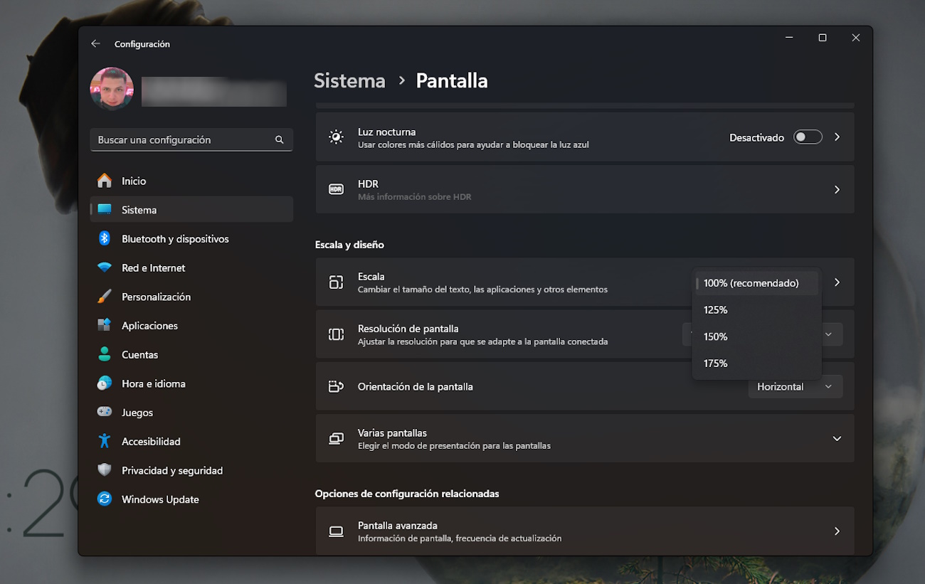This screenshot has height=584, width=925.
Task: Click the shield icon for Privacidad y seguridad
Action: pos(105,470)
